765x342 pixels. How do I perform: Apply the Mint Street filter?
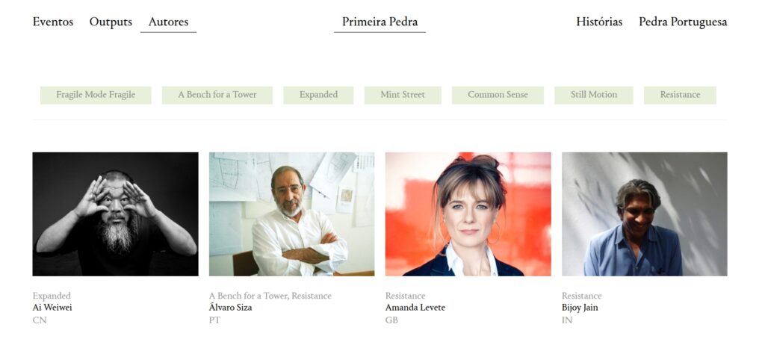click(403, 95)
